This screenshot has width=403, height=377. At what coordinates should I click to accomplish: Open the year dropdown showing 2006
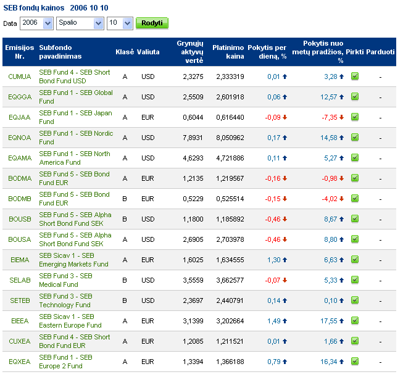tap(36, 23)
